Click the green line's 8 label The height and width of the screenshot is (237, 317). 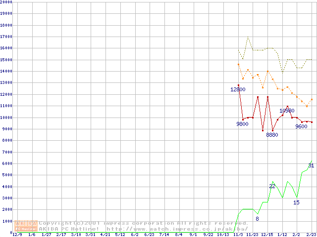click(x=257, y=218)
